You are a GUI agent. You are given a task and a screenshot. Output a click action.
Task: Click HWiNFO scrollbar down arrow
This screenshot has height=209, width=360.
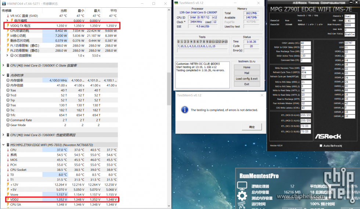tap(169, 206)
